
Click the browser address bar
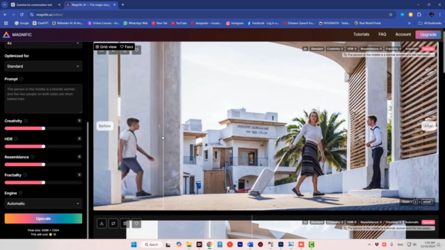coord(210,15)
